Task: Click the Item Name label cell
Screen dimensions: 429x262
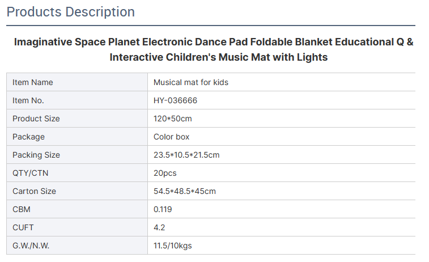Action: click(77, 82)
